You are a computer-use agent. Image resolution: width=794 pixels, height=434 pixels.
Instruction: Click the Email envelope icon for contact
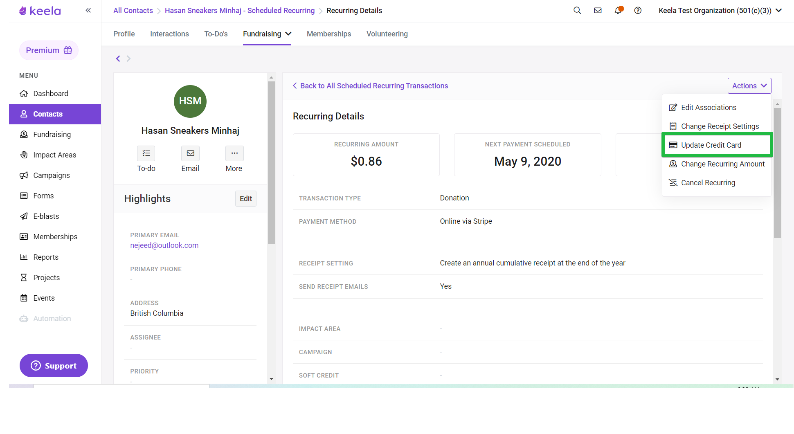click(x=190, y=153)
